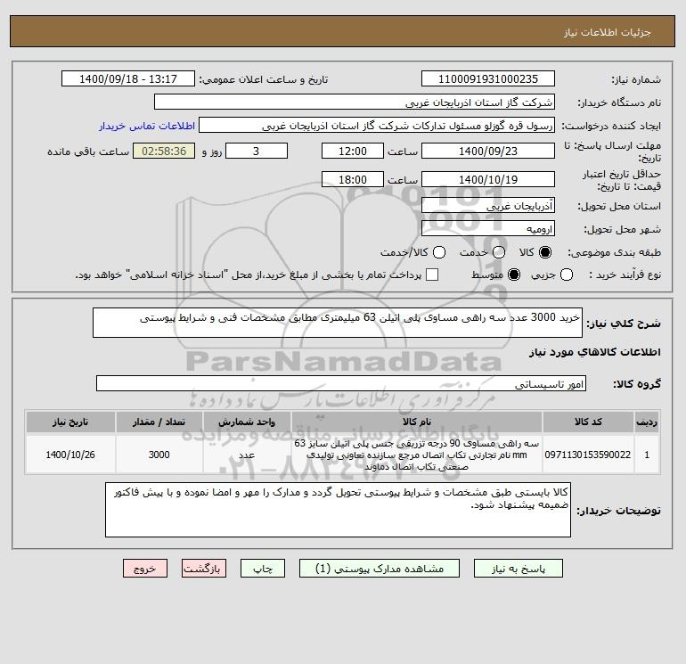Image resolution: width=686 pixels, height=664 pixels.
Task: Click the buyer organization name field
Action: [x=355, y=102]
